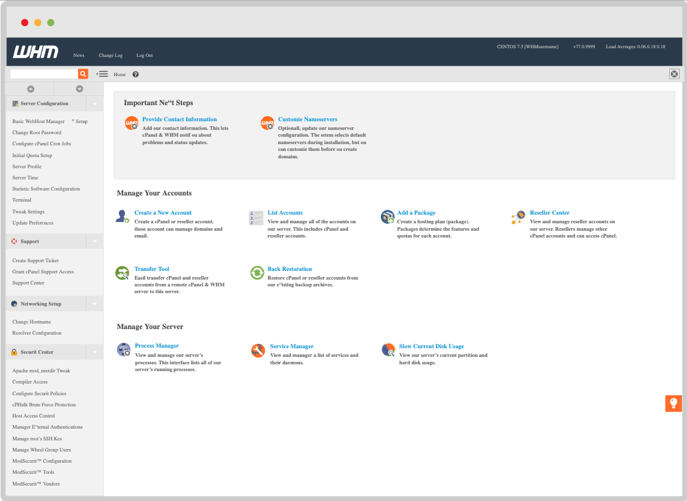This screenshot has width=687, height=501.
Task: Open the Tweak Settings sidebar link
Action: (x=28, y=212)
